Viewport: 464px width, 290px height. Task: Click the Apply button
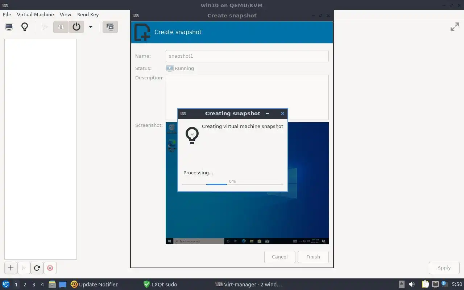pyautogui.click(x=444, y=268)
